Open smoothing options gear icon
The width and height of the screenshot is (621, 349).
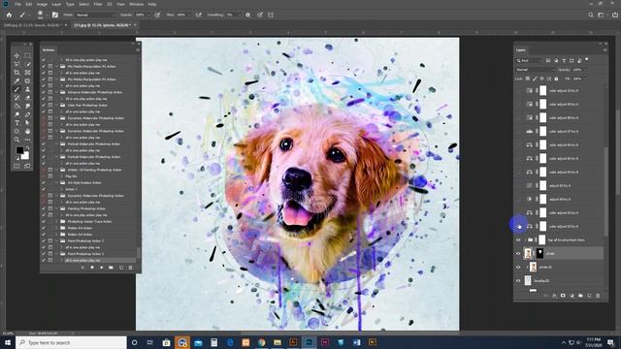click(x=248, y=15)
